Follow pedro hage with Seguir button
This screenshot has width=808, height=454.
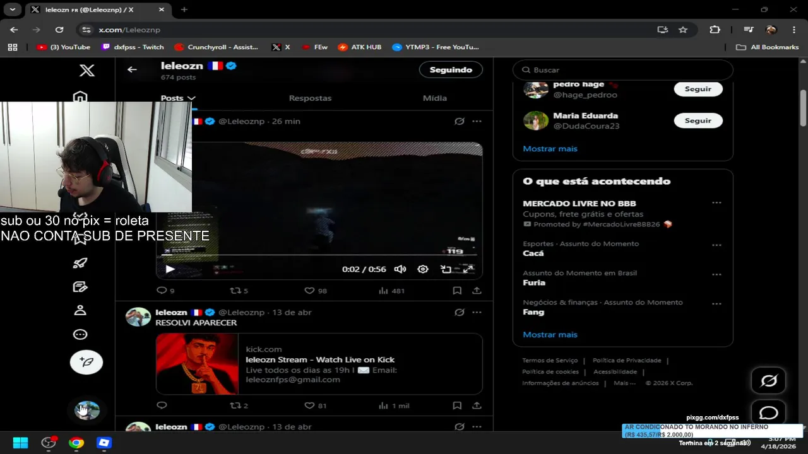click(698, 89)
